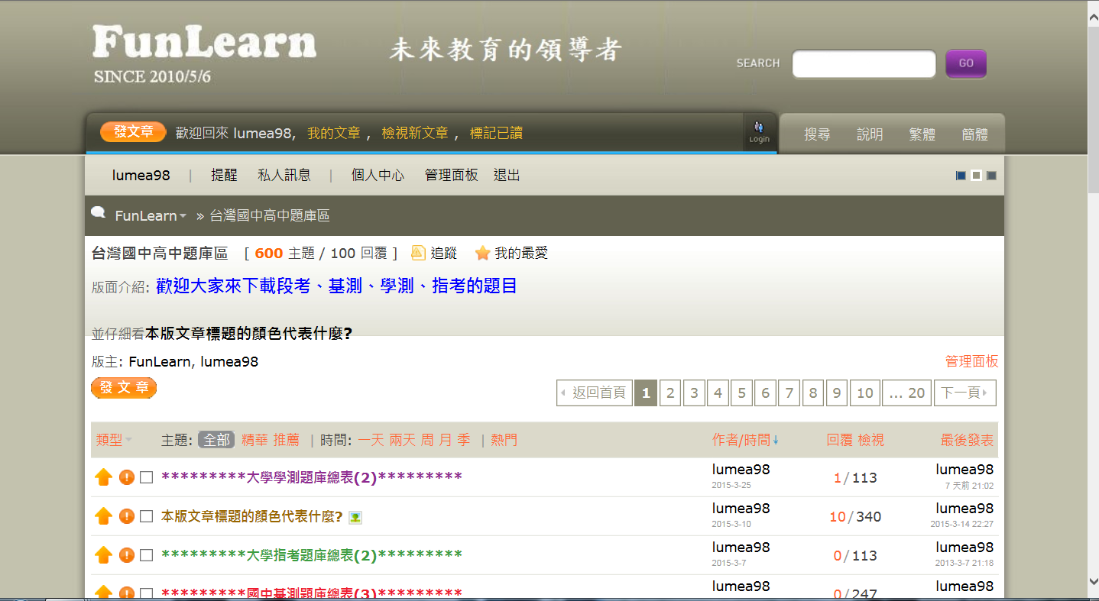Tick checkbox for 本版文章標題的顏色代表什麼 thread

pyautogui.click(x=147, y=516)
